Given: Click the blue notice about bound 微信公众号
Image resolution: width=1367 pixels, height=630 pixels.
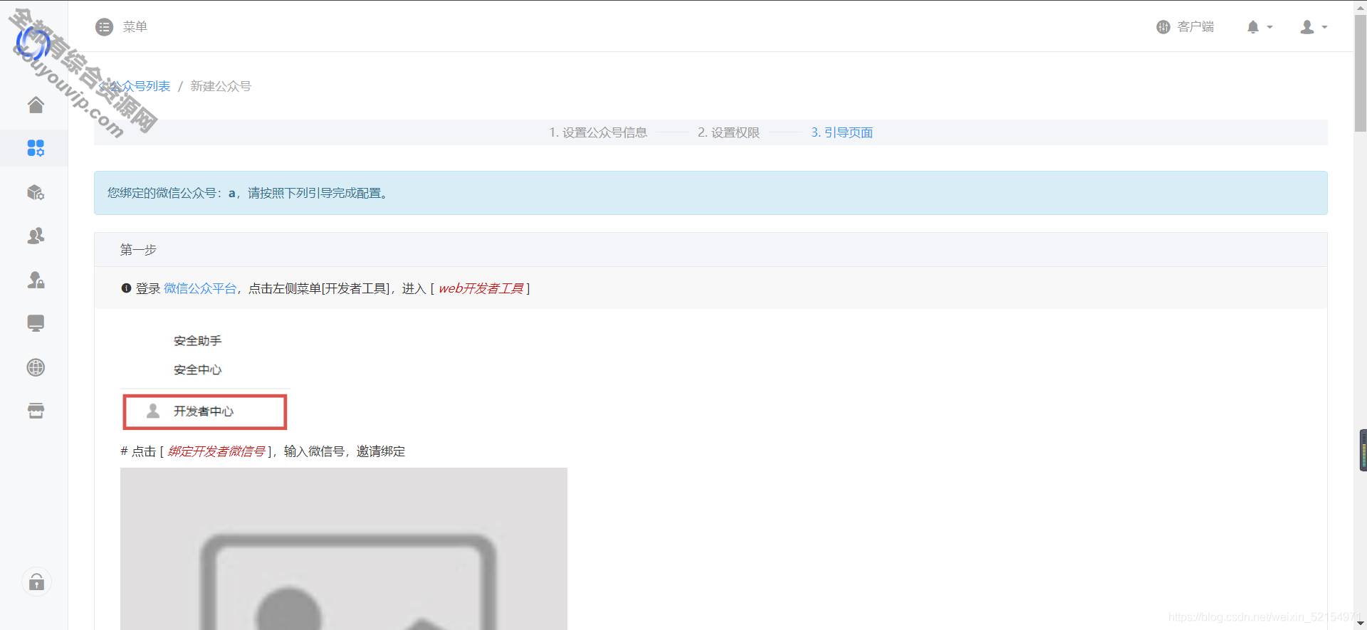Looking at the screenshot, I should tap(711, 193).
